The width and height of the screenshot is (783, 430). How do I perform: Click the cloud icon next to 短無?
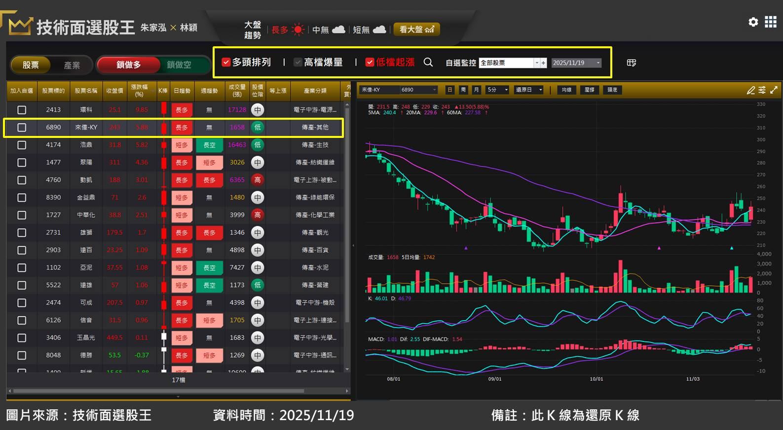379,30
